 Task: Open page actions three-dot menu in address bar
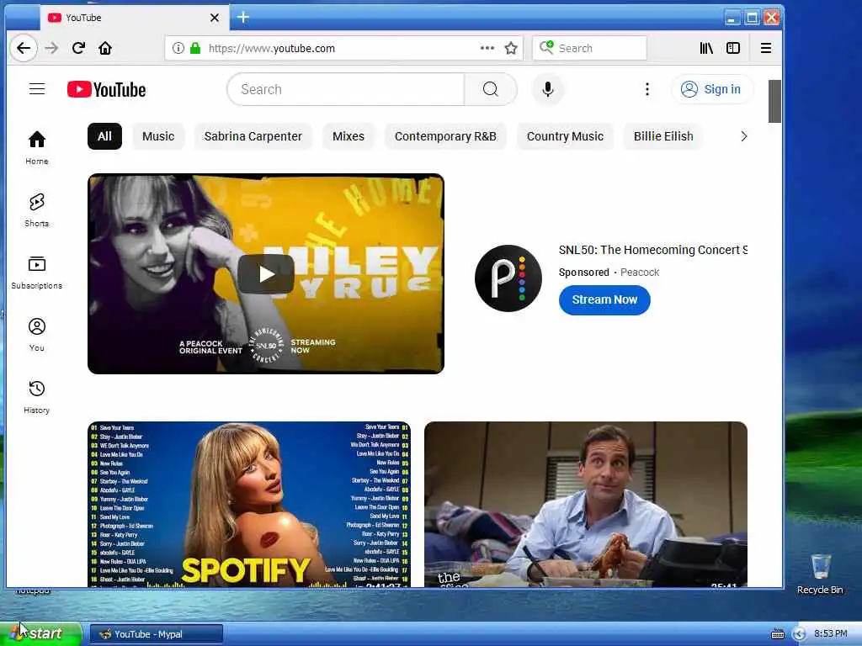click(x=487, y=48)
